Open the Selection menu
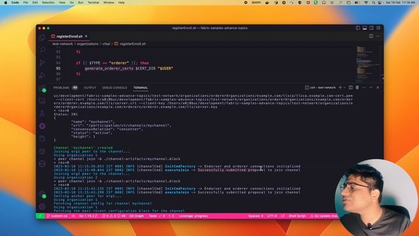The image size is (419, 236). pos(48,3)
